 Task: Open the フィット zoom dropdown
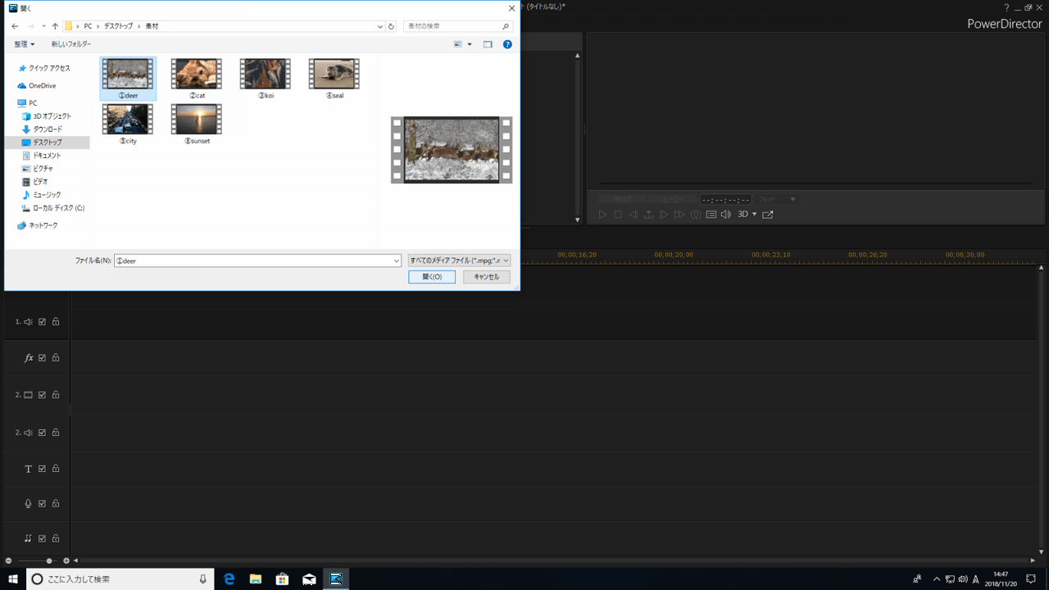coord(777,199)
